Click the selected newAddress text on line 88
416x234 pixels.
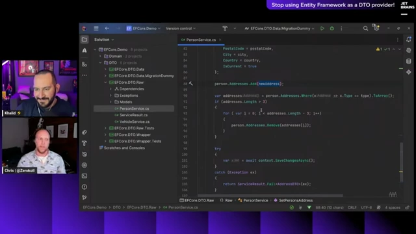pyautogui.click(x=269, y=84)
